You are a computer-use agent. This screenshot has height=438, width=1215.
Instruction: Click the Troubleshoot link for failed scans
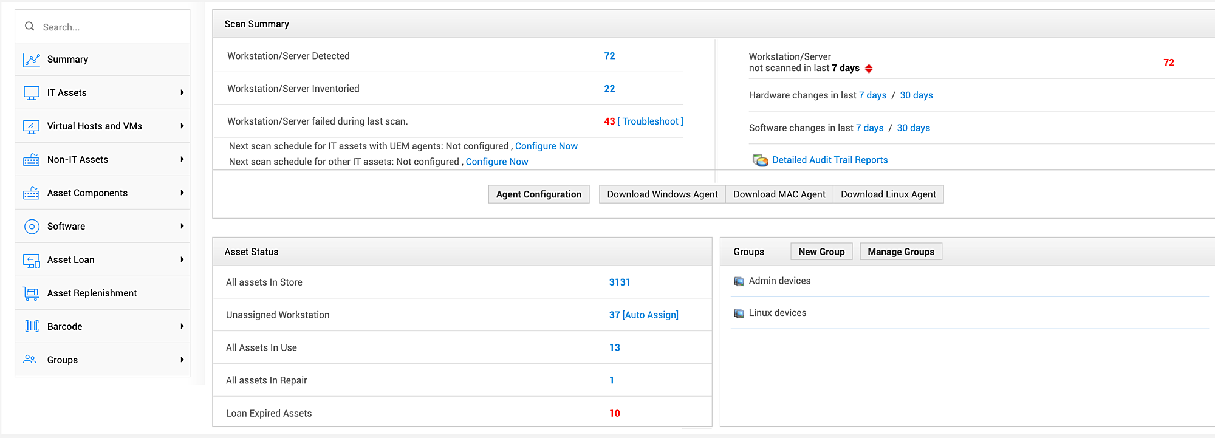click(650, 121)
